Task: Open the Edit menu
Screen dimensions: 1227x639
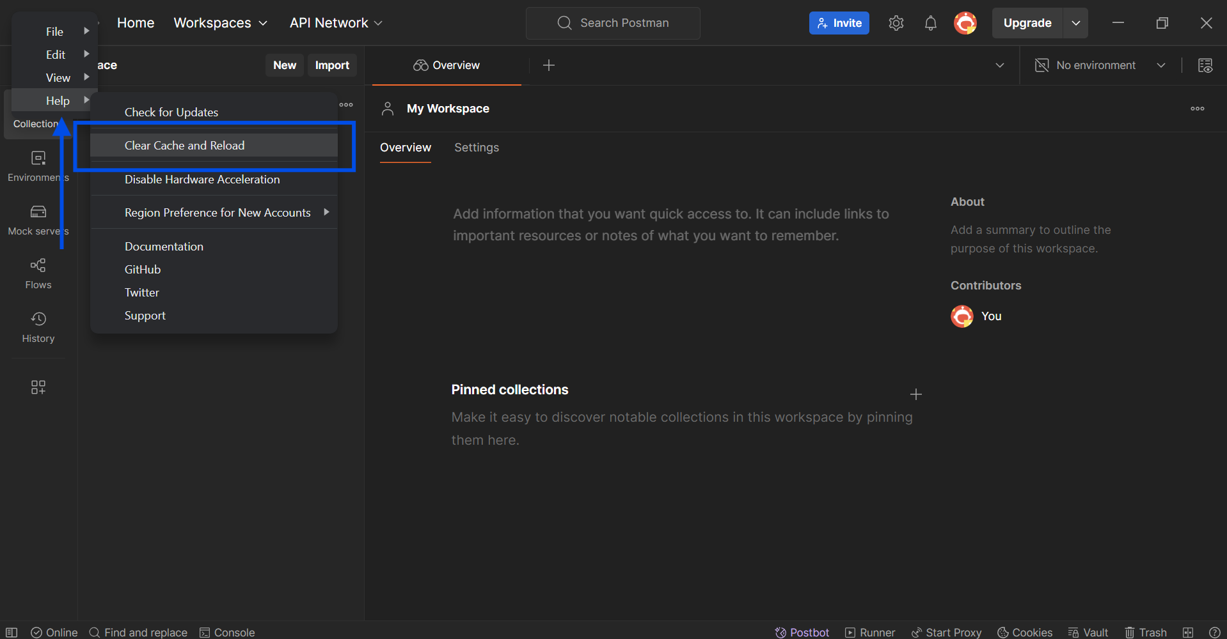Action: coord(54,54)
